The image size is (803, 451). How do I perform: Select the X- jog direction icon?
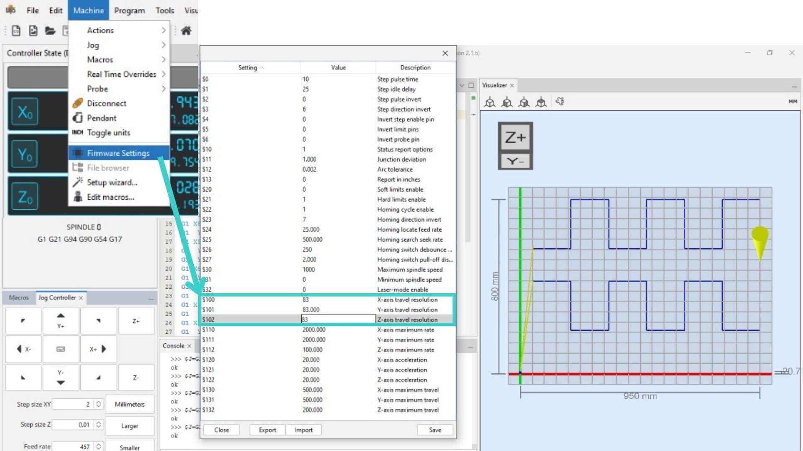tap(24, 349)
